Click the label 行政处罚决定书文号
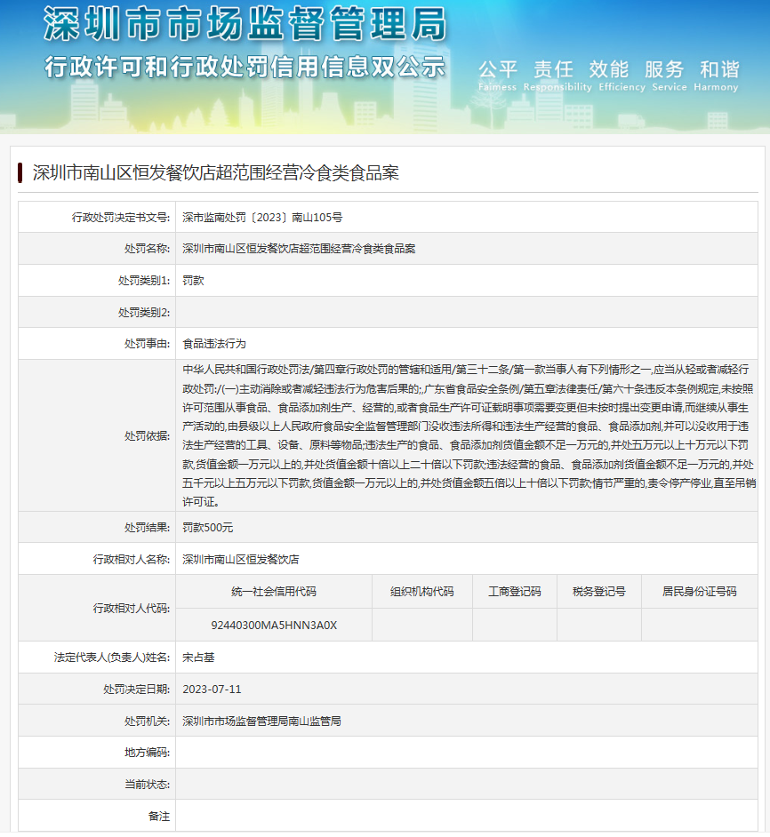The height and width of the screenshot is (837, 770). click(121, 218)
